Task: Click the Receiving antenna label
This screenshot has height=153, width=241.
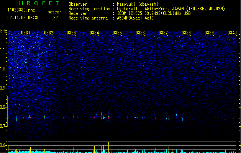Action: click(88, 18)
